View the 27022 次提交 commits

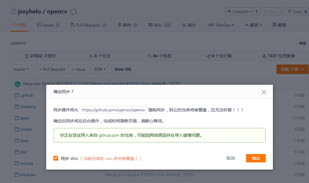pyautogui.click(x=41, y=56)
